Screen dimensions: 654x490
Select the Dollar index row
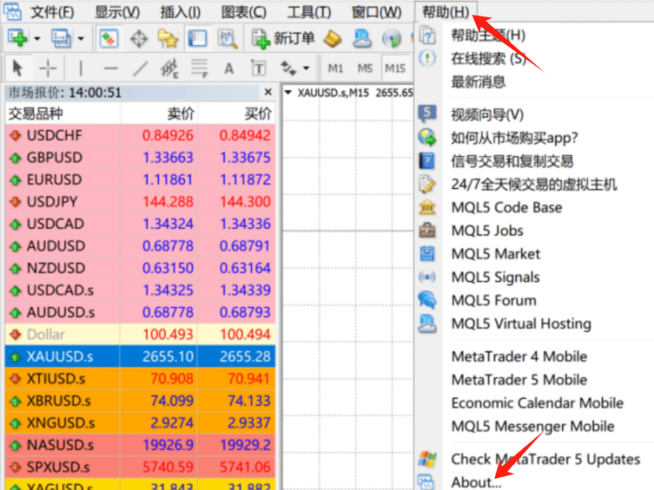[x=141, y=334]
